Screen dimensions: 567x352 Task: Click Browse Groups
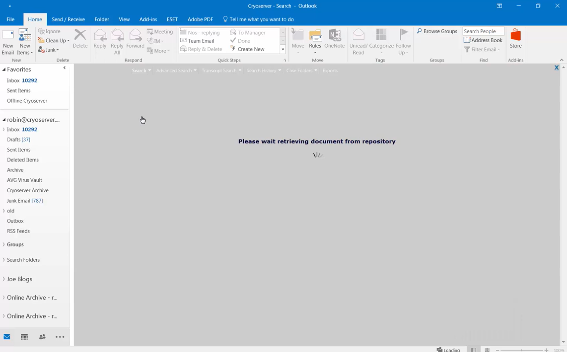click(x=437, y=31)
